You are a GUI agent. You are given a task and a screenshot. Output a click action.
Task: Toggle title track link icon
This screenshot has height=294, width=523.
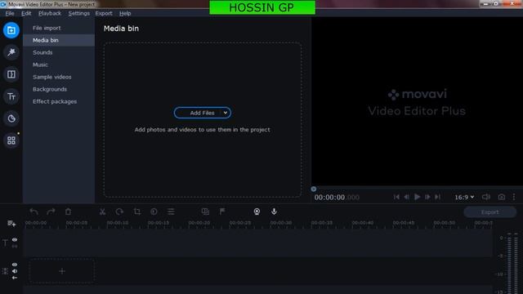tap(15, 247)
